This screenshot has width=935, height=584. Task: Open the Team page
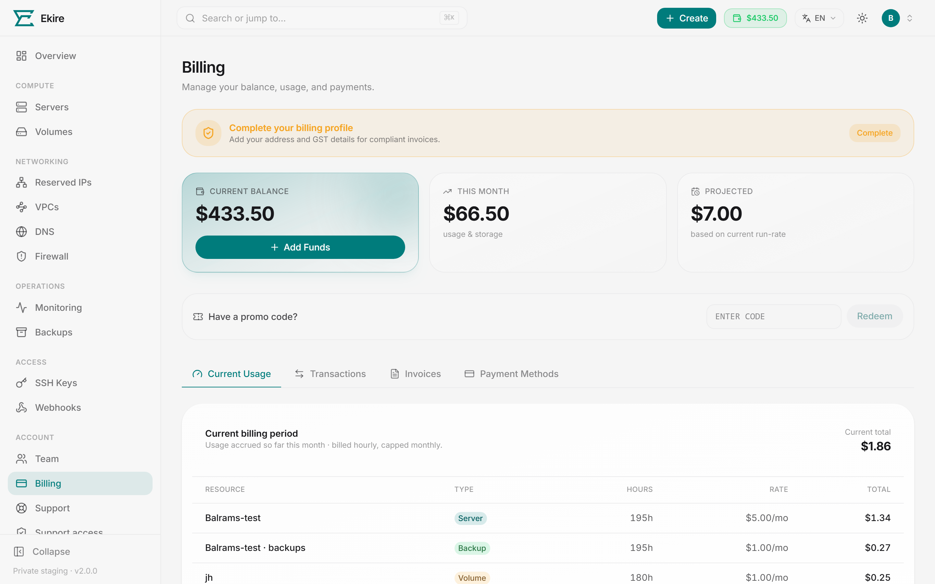coord(80,459)
